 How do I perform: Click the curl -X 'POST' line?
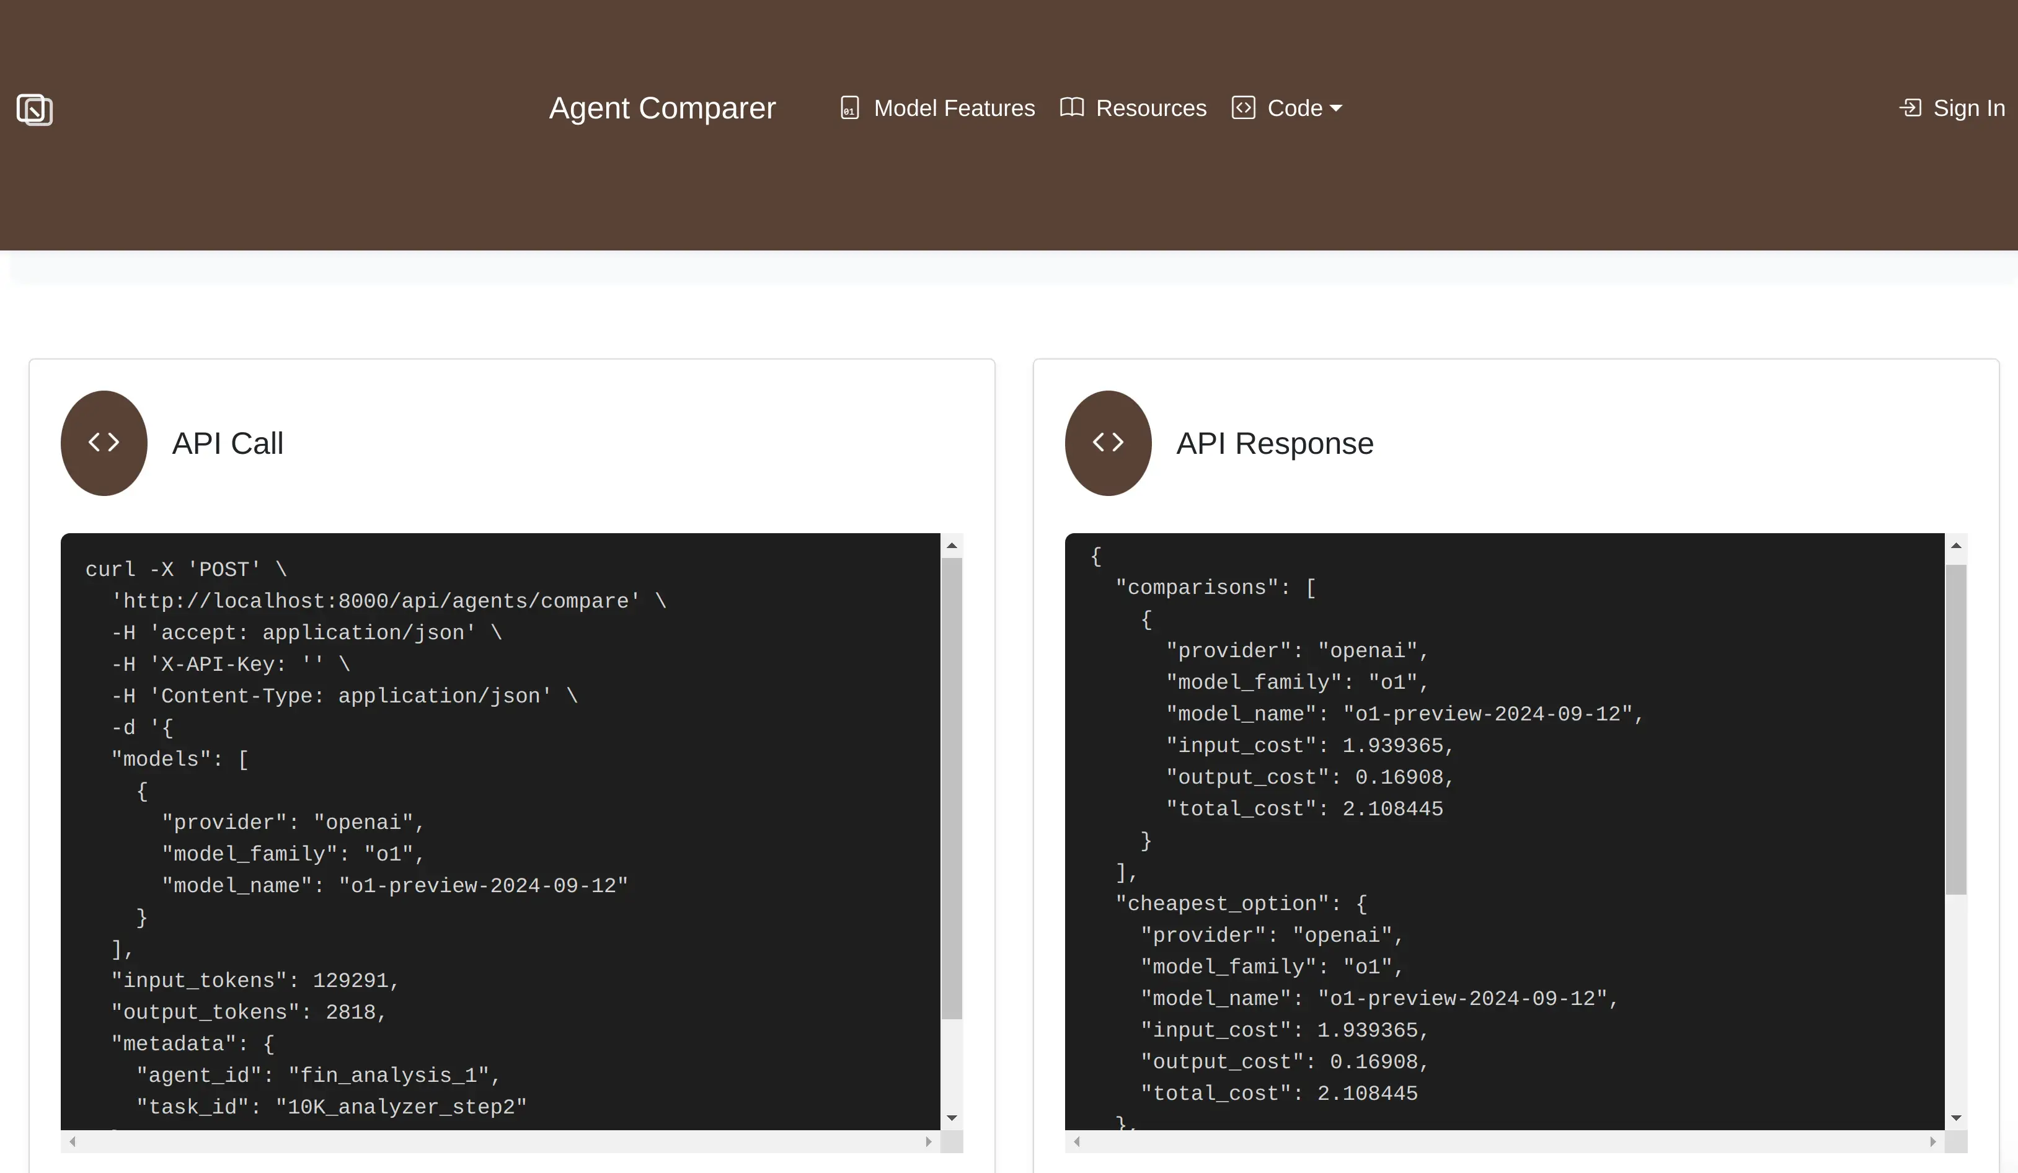click(x=186, y=569)
